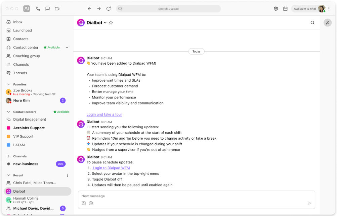Open the emoji picker smiley icon
337x216 pixels.
pyautogui.click(x=91, y=203)
